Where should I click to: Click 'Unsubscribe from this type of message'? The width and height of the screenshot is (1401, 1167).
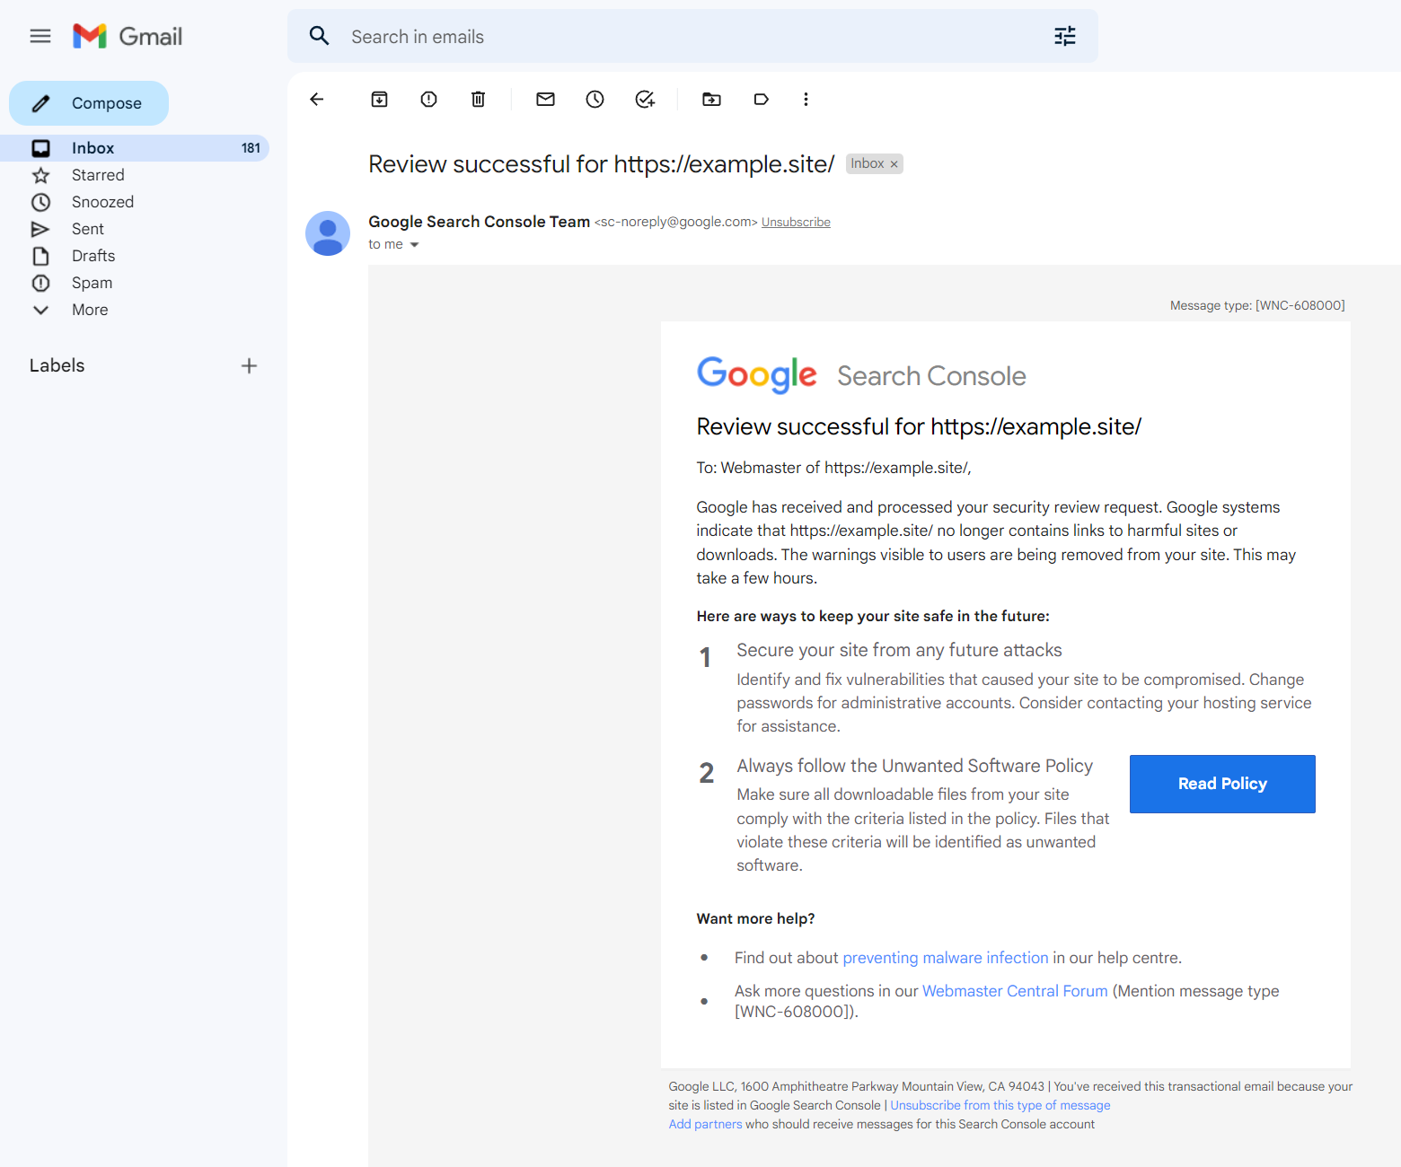click(x=1000, y=1105)
